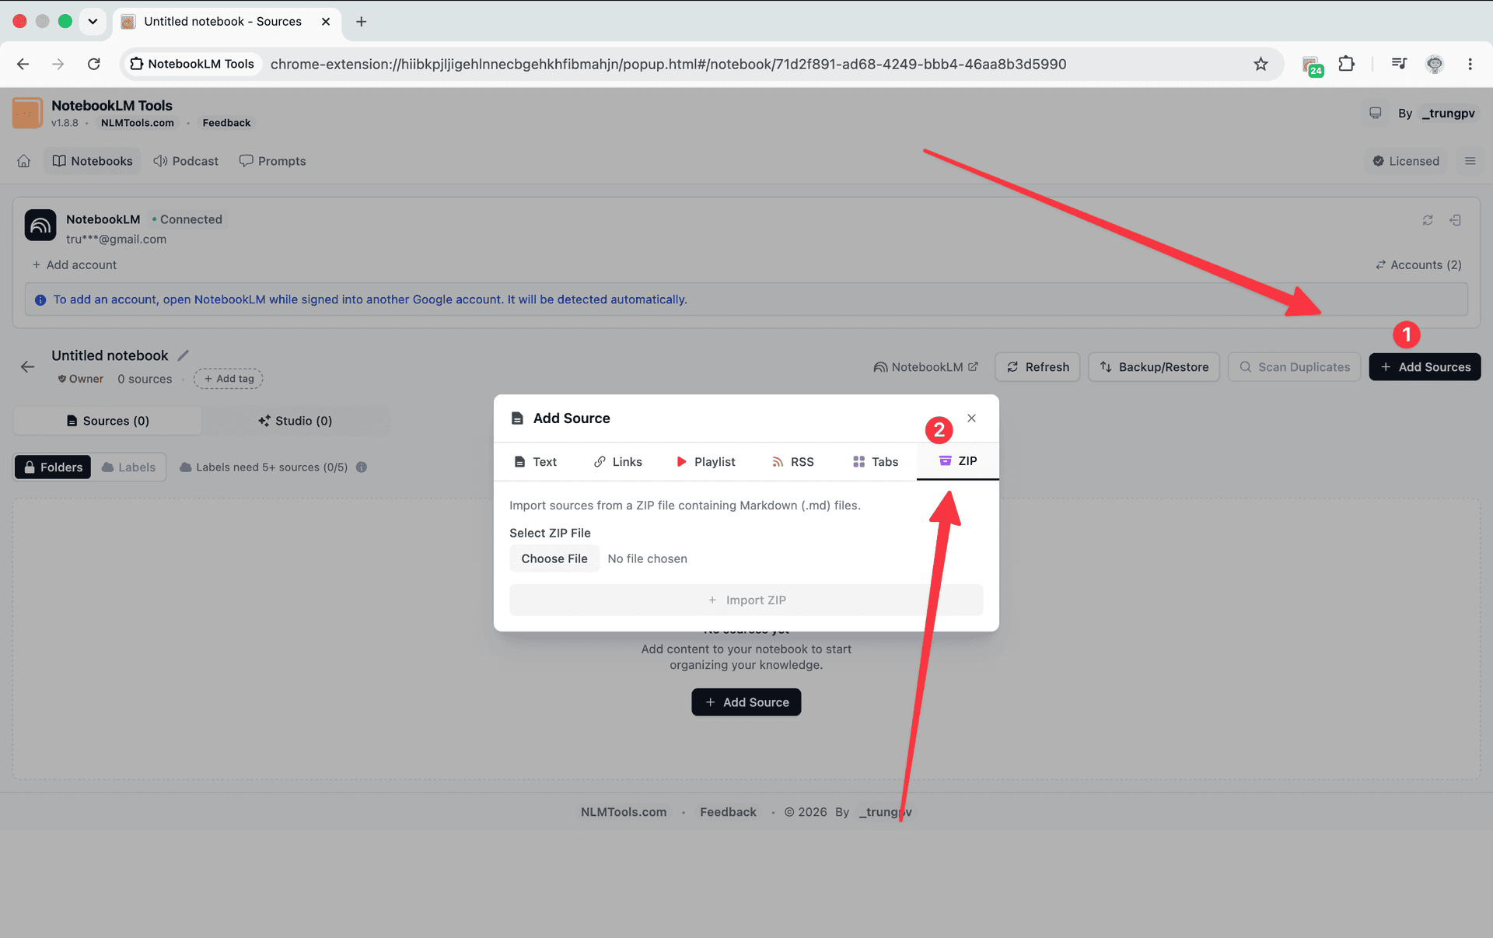Viewport: 1493px width, 938px height.
Task: Refresh the account with the sync icon
Action: pos(1428,220)
